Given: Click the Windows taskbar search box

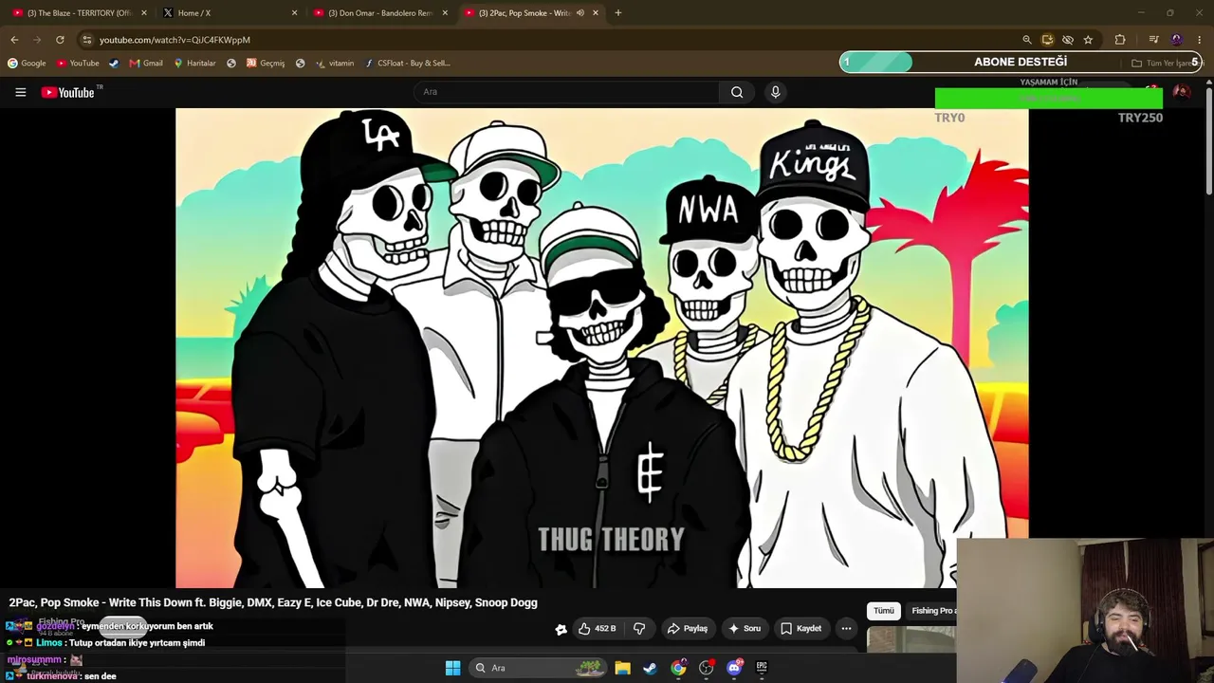Looking at the screenshot, I should pos(539,668).
